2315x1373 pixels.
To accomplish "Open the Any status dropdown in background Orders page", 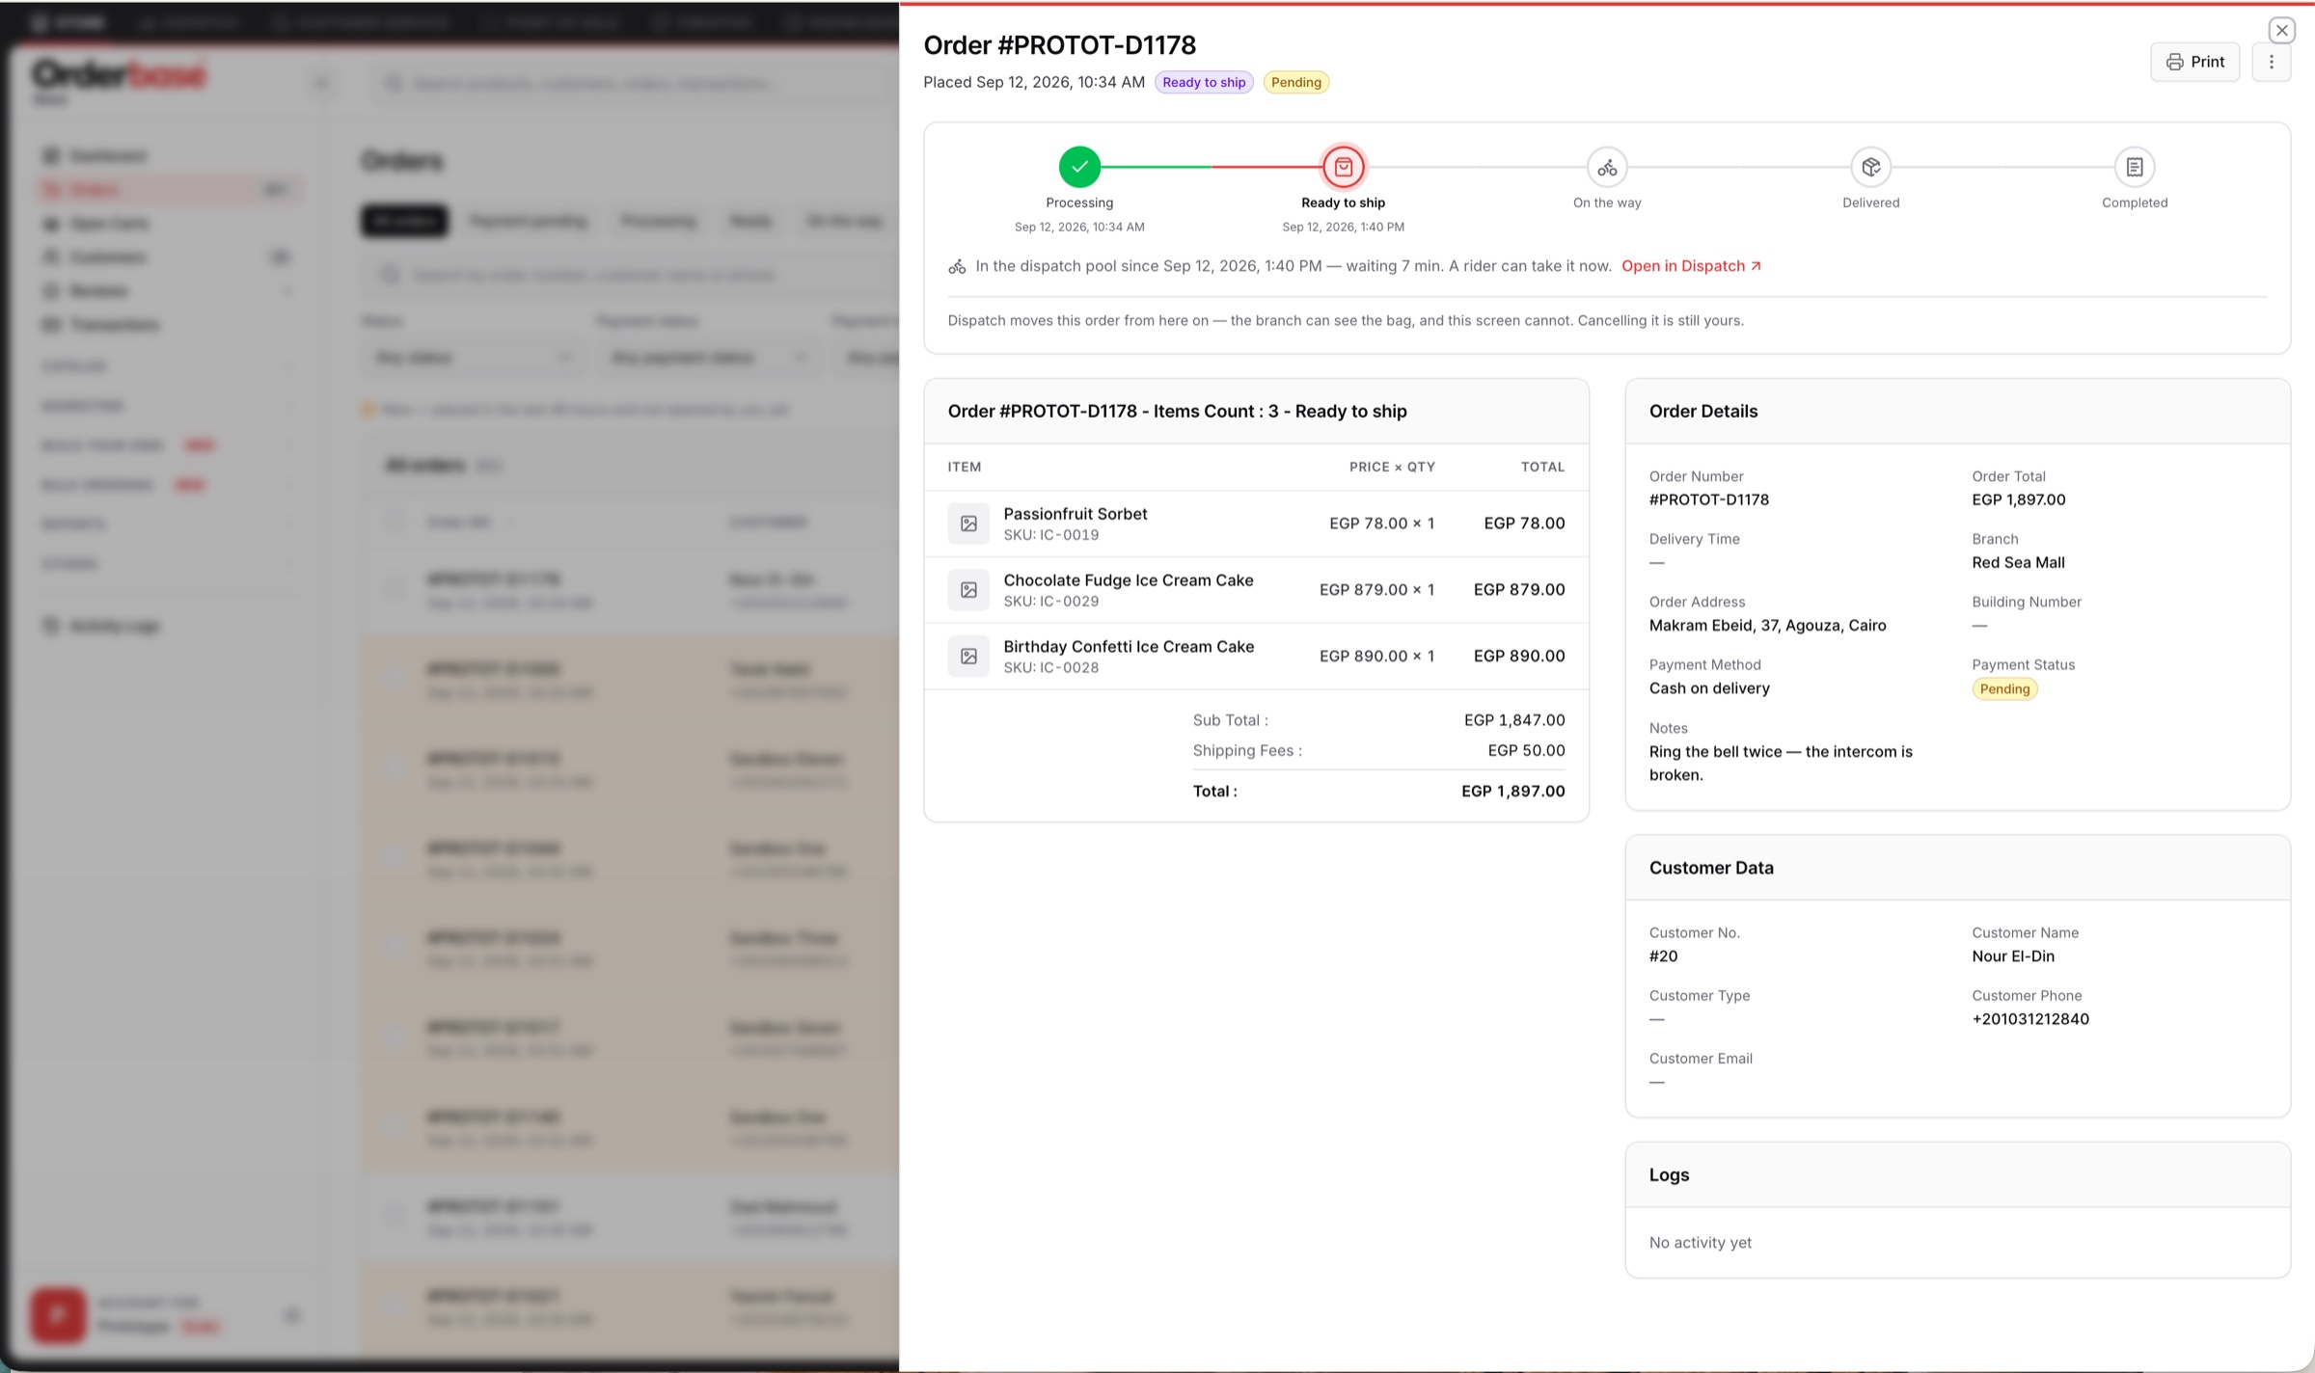I will tap(473, 358).
